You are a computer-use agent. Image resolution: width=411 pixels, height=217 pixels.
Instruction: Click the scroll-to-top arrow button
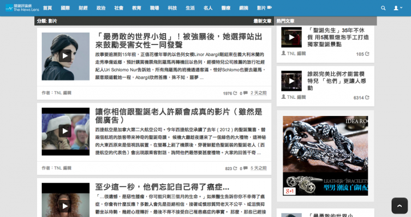point(400,206)
